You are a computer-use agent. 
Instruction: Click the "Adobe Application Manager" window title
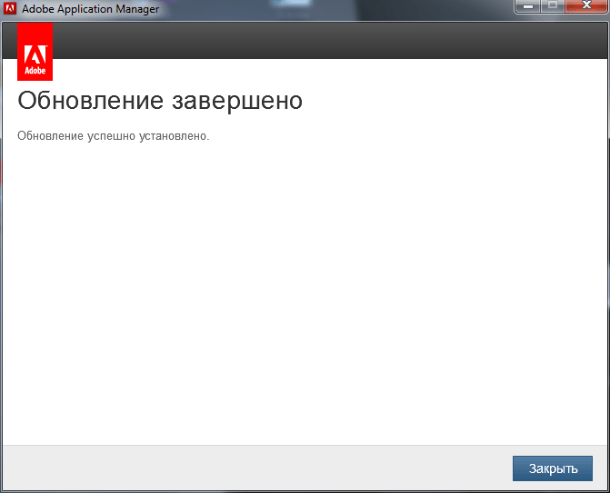tap(90, 8)
